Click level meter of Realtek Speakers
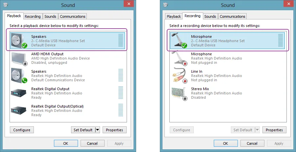Viewport: 296px width, 152px height. point(121,75)
